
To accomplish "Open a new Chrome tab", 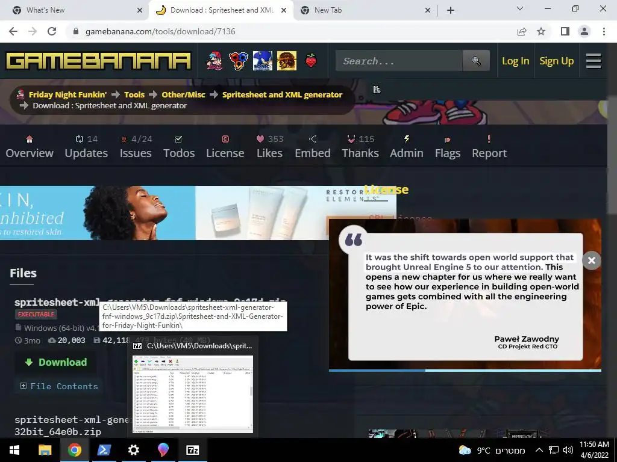I will point(451,10).
